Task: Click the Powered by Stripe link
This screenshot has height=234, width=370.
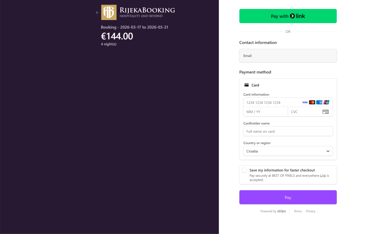Action: point(273,211)
